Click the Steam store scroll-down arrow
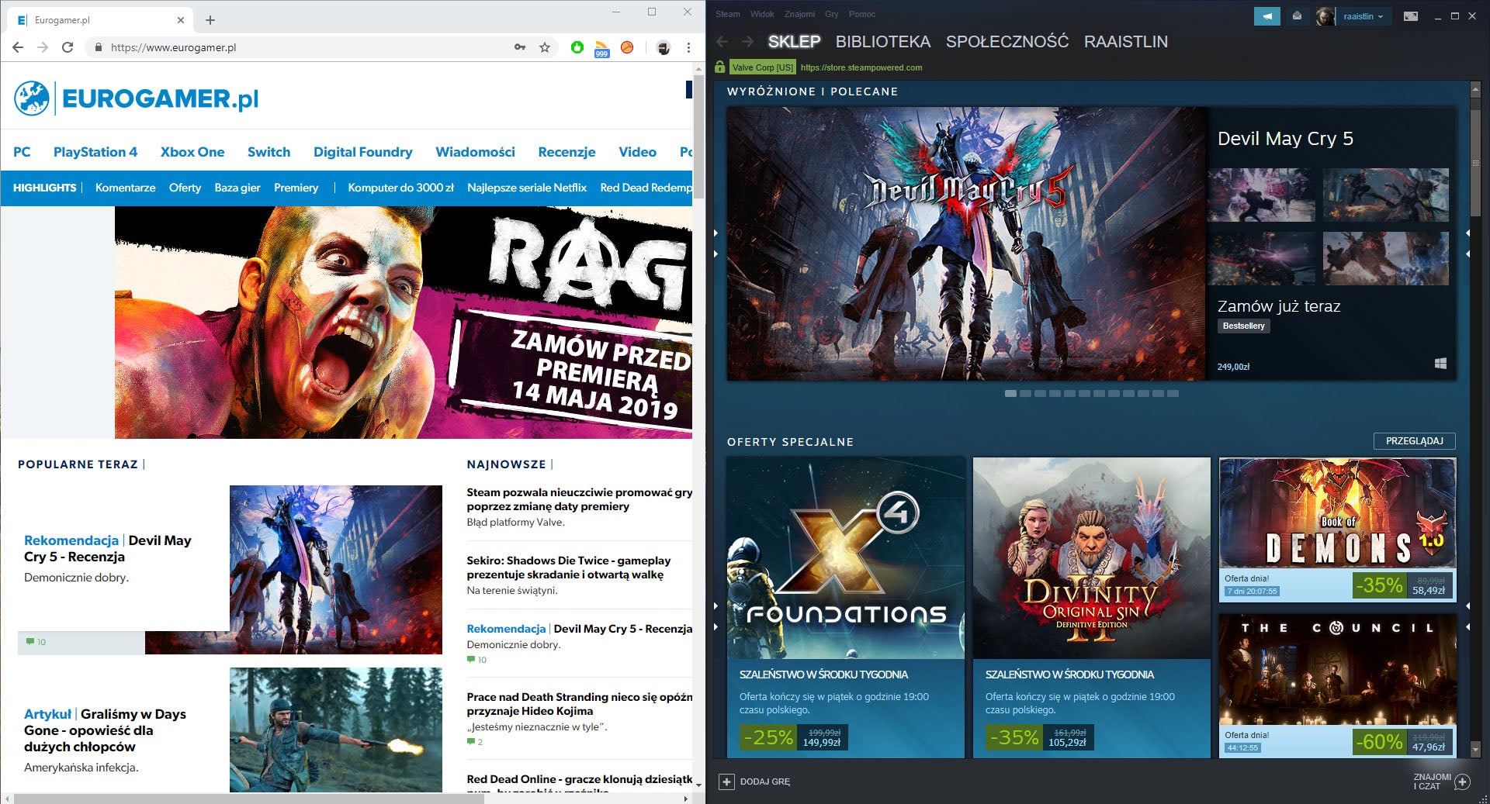 1475,750
